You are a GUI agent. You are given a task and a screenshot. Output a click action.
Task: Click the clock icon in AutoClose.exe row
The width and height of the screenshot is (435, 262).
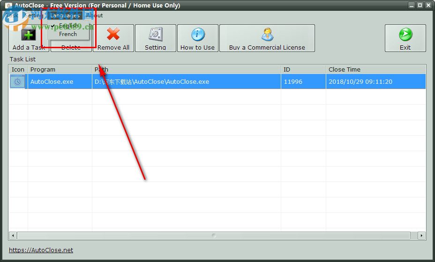coord(17,81)
